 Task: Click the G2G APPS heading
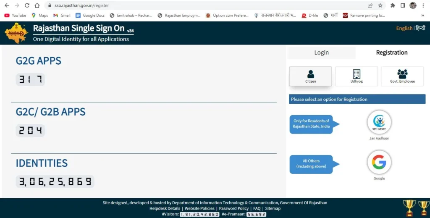[38, 60]
